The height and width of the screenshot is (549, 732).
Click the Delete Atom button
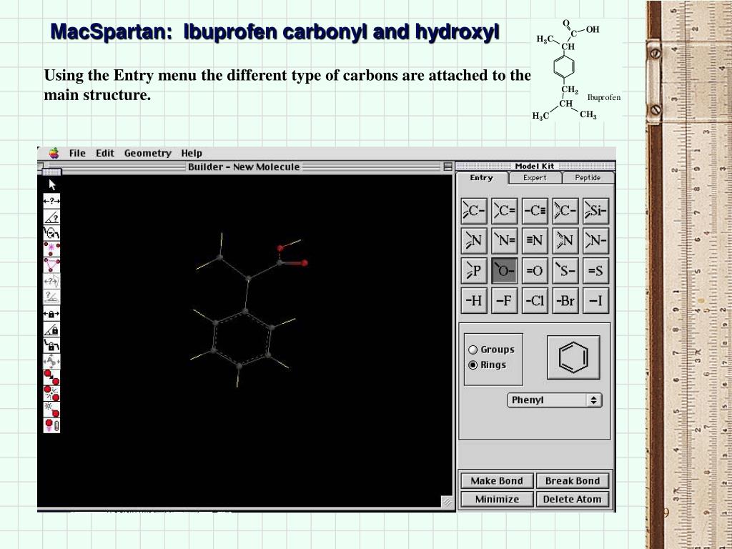[x=573, y=499]
